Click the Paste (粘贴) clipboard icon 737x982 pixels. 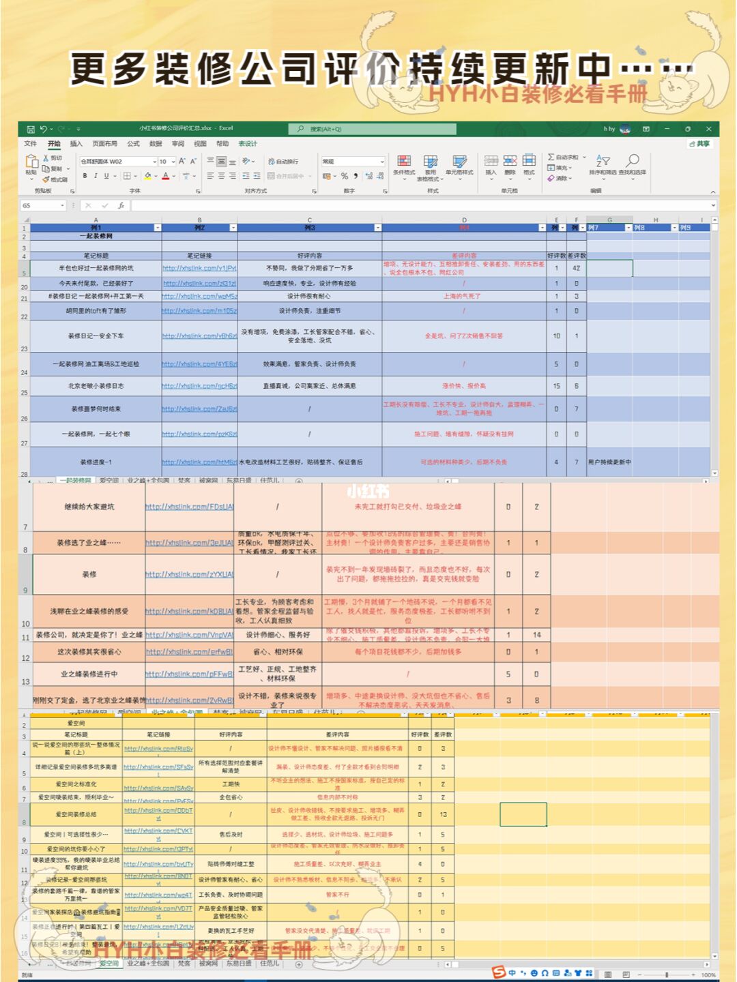(x=31, y=162)
